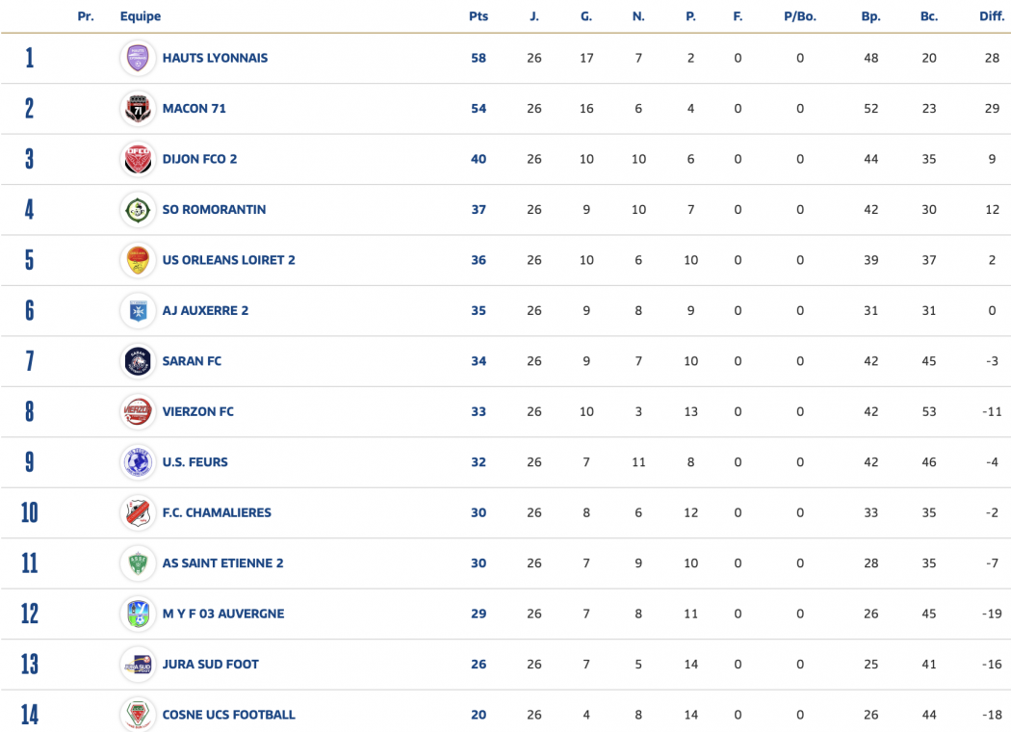Click the Macon 71 club logo
1011x732 pixels.
pyautogui.click(x=138, y=108)
